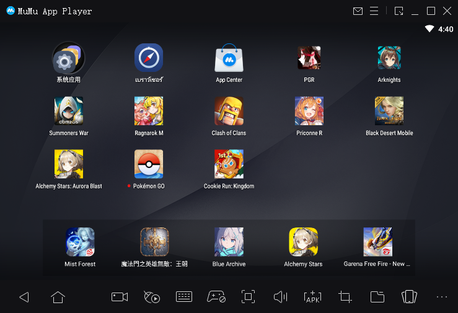
Task: Open the shared folder icon
Action: pos(377,297)
